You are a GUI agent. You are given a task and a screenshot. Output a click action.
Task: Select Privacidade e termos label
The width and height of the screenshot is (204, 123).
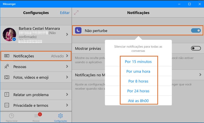click(31, 105)
